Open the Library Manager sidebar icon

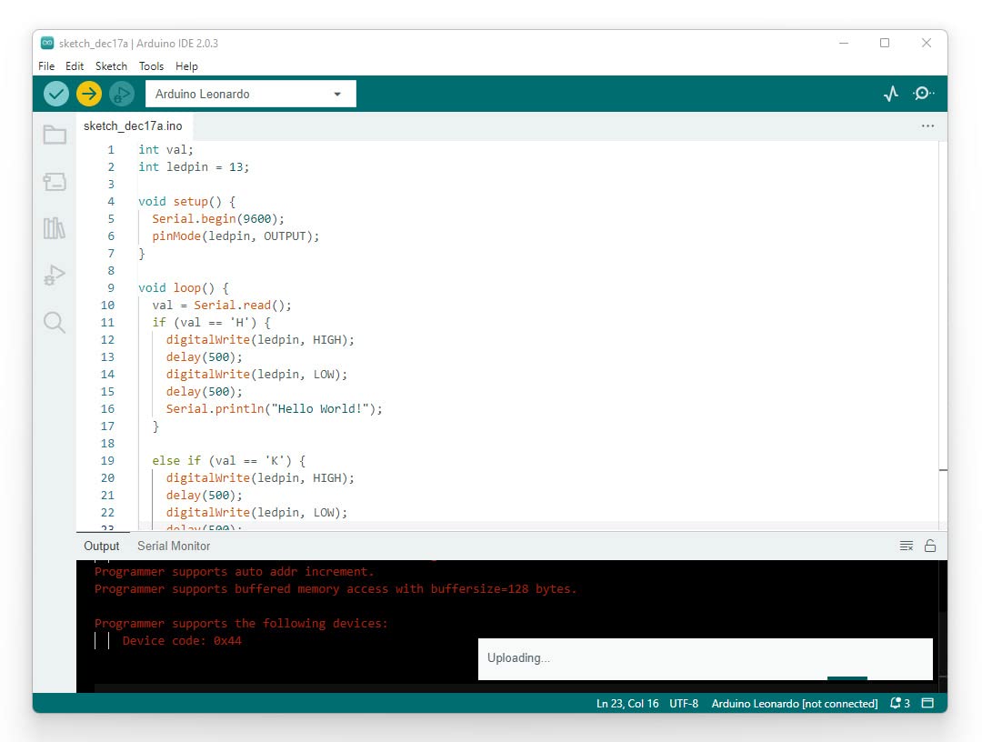55,228
